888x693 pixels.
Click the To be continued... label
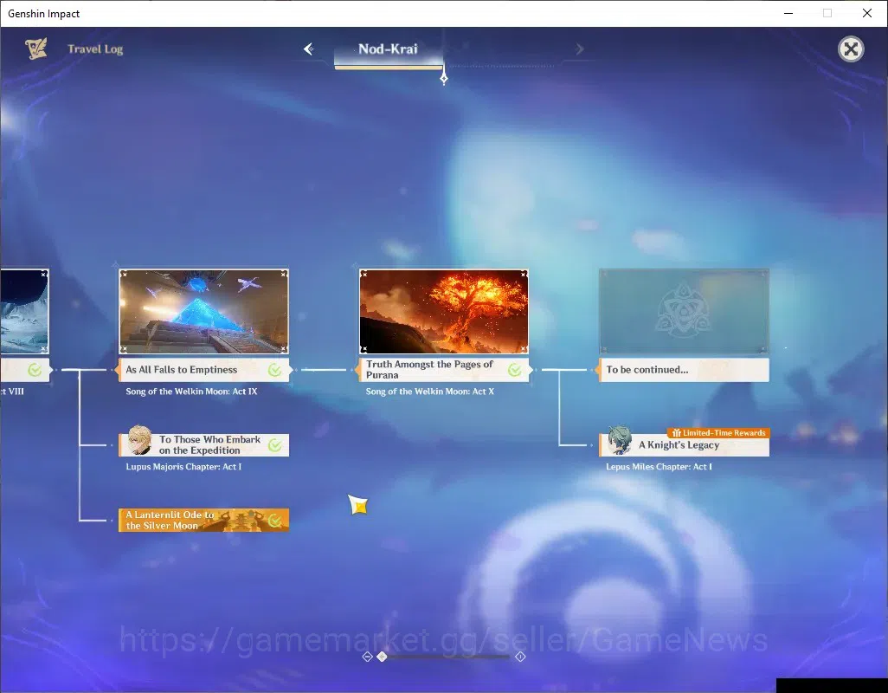coord(684,369)
